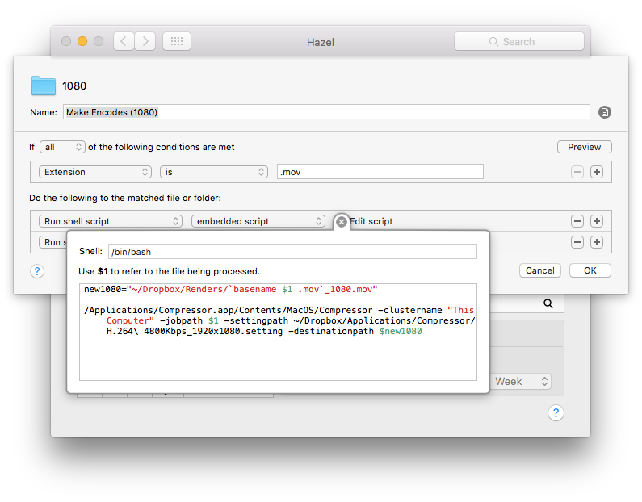
Task: Open the embedded script dropdown
Action: click(x=258, y=221)
